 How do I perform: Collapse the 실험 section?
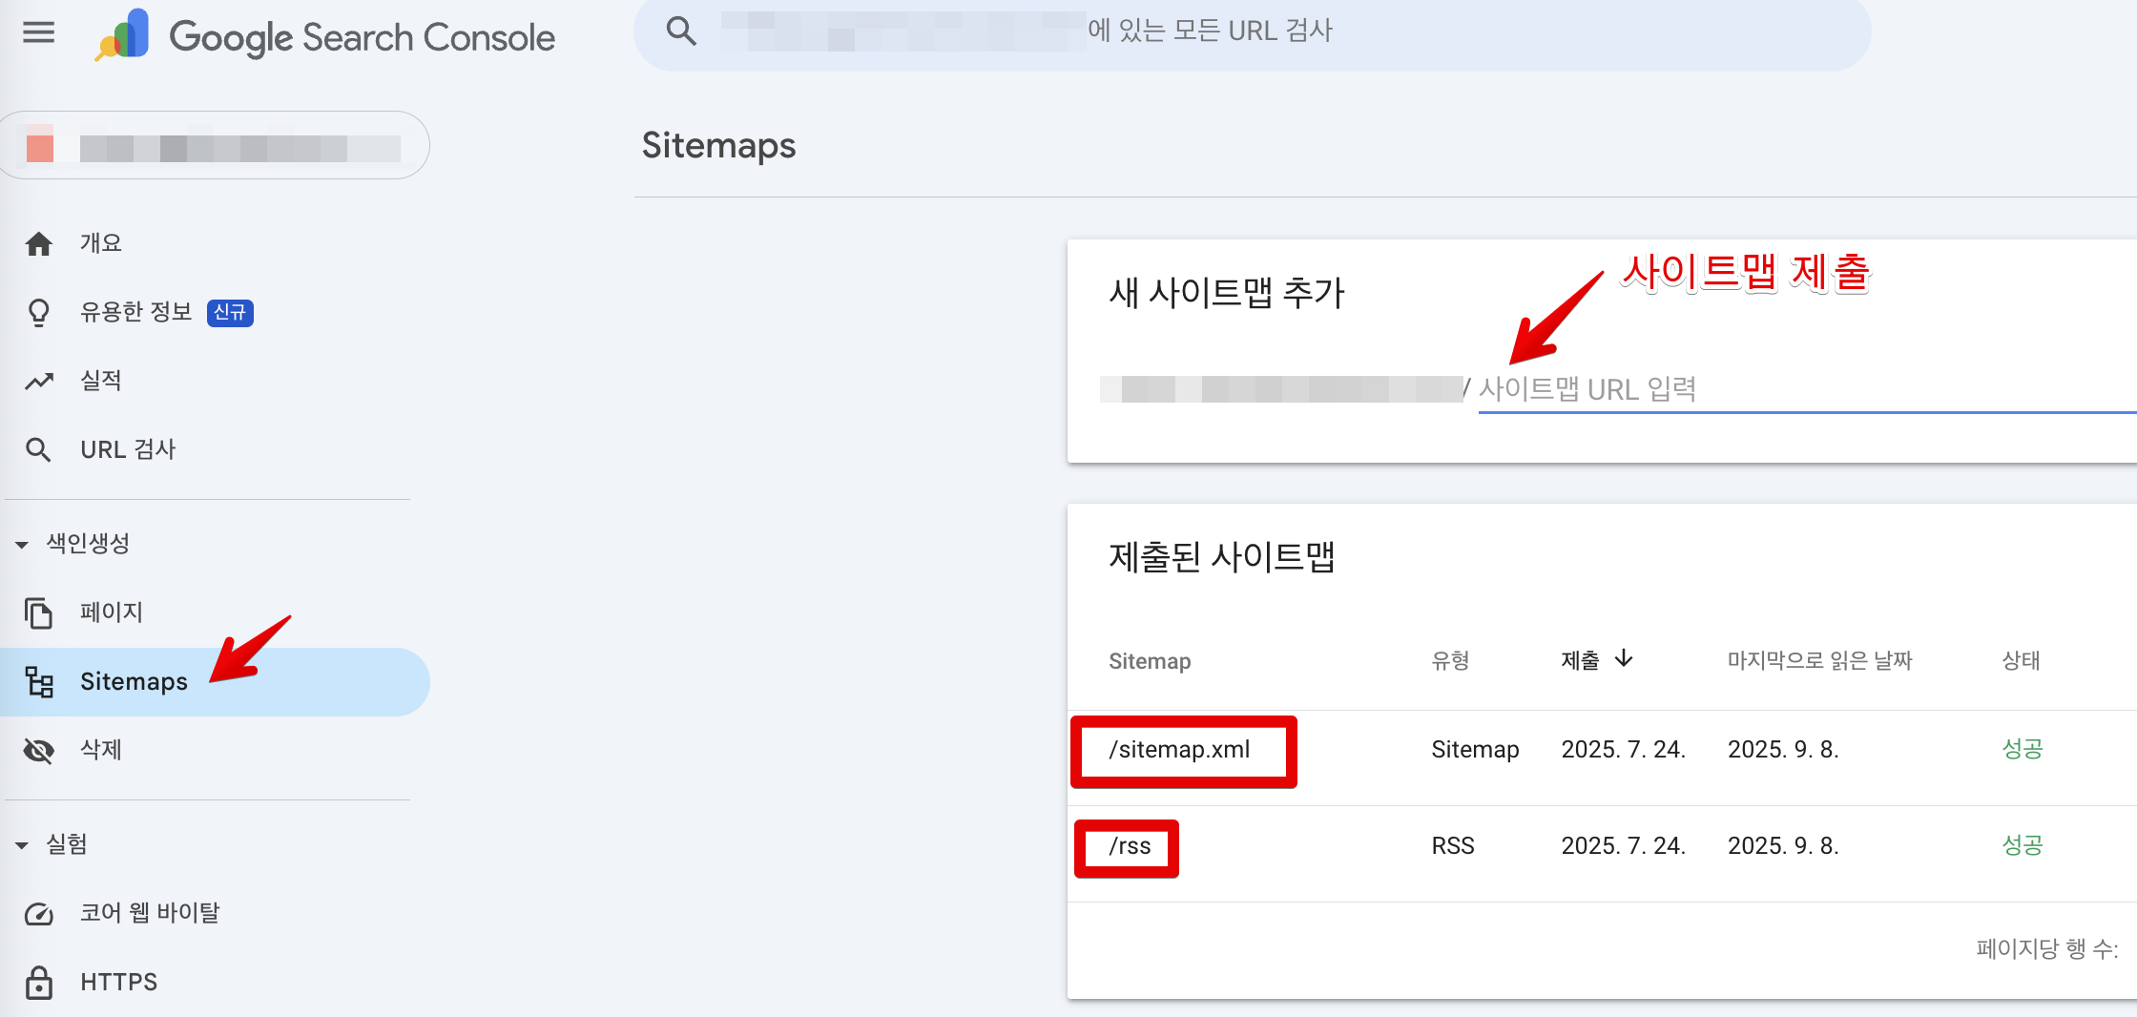[21, 843]
